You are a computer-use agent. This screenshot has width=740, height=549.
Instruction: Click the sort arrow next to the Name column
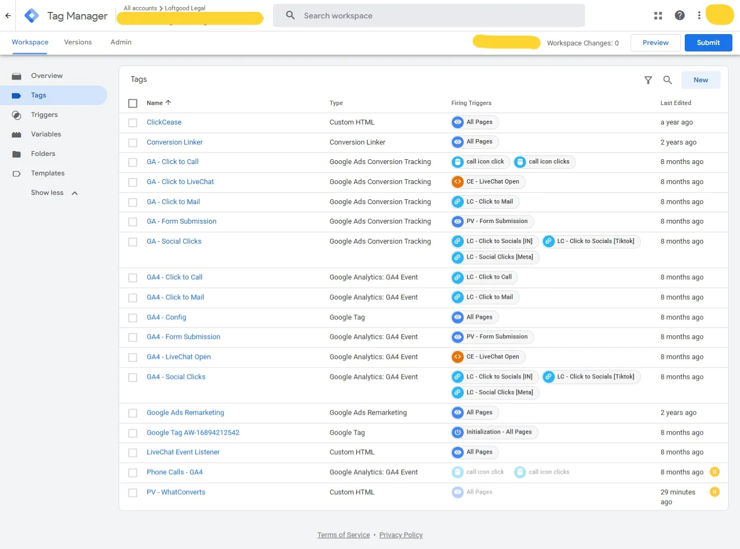168,103
